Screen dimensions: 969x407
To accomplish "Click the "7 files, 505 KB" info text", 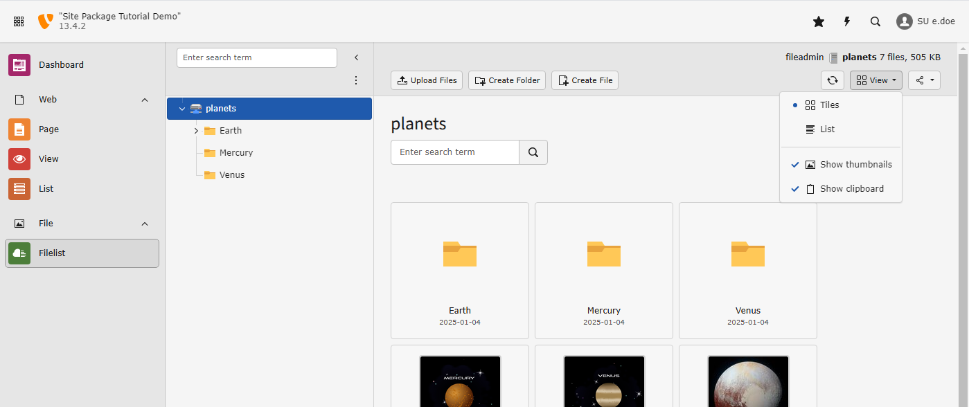I will click(910, 57).
